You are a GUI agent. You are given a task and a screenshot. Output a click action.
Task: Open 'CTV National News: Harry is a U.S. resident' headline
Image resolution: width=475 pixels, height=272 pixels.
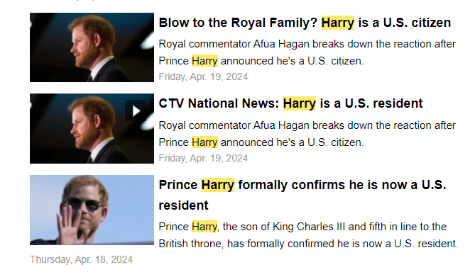[x=290, y=103]
